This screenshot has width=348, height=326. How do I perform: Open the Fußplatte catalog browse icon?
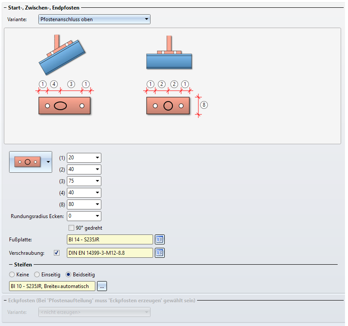tap(160, 239)
